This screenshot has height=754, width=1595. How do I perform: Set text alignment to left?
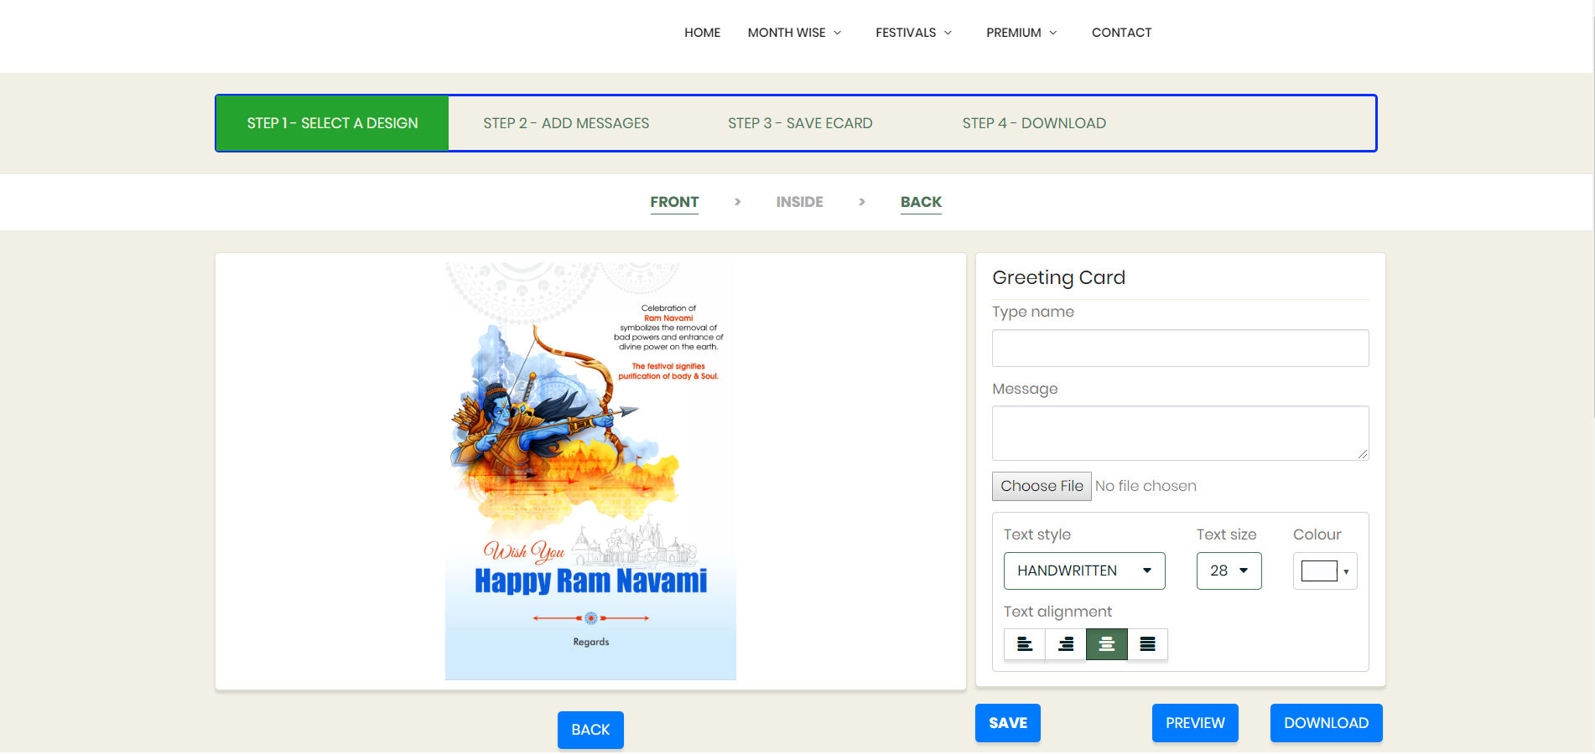[x=1024, y=644]
